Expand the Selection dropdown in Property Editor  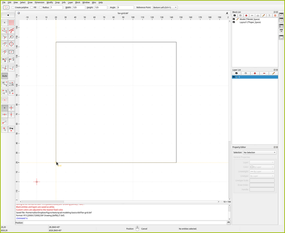259,152
